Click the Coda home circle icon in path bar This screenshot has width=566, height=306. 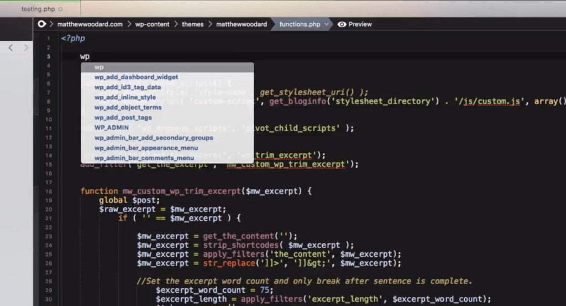(42, 24)
